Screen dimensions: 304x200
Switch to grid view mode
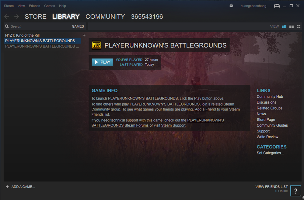pyautogui.click(x=299, y=26)
